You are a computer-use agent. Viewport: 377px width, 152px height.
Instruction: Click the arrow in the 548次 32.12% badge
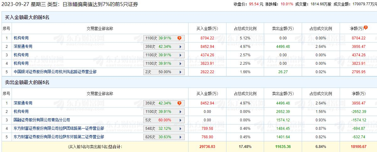(180, 129)
